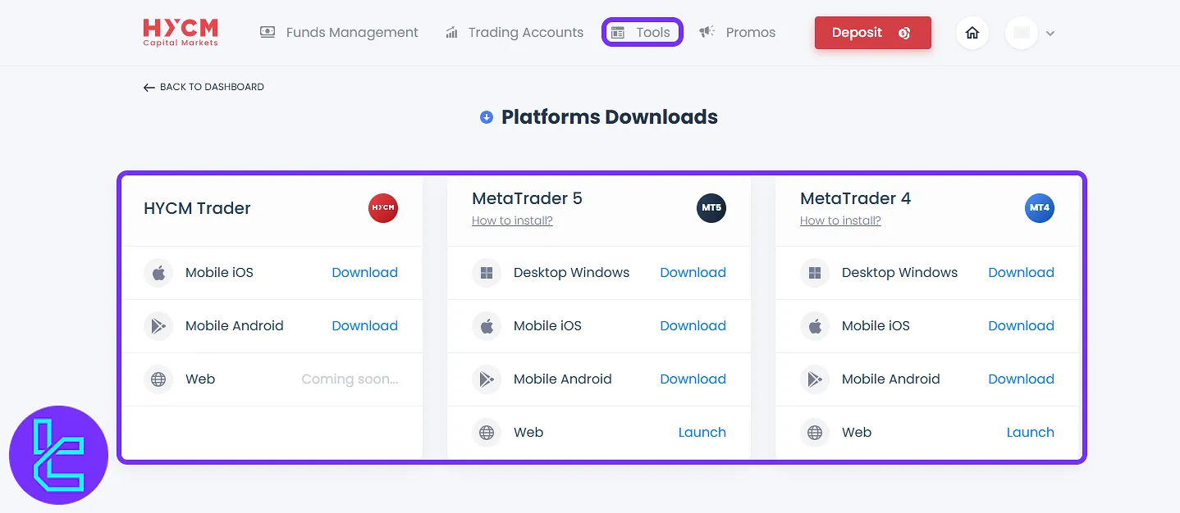Click Android icon in MetaTrader 5 card
The height and width of the screenshot is (513, 1180).
point(487,379)
